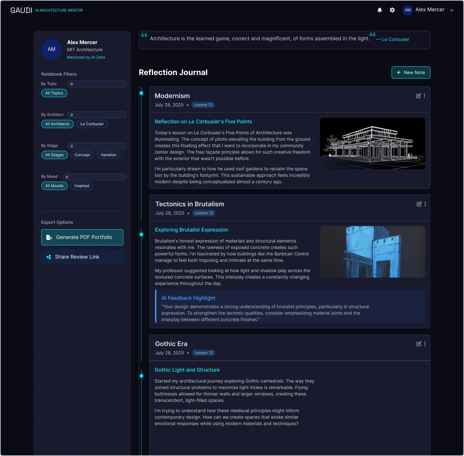
Task: Open the blue brutalist building thumbnail
Action: click(x=373, y=252)
